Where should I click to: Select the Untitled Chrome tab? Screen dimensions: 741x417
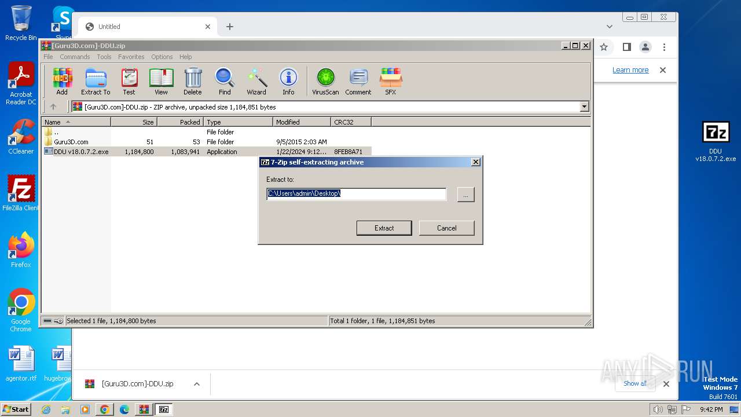[x=148, y=27]
